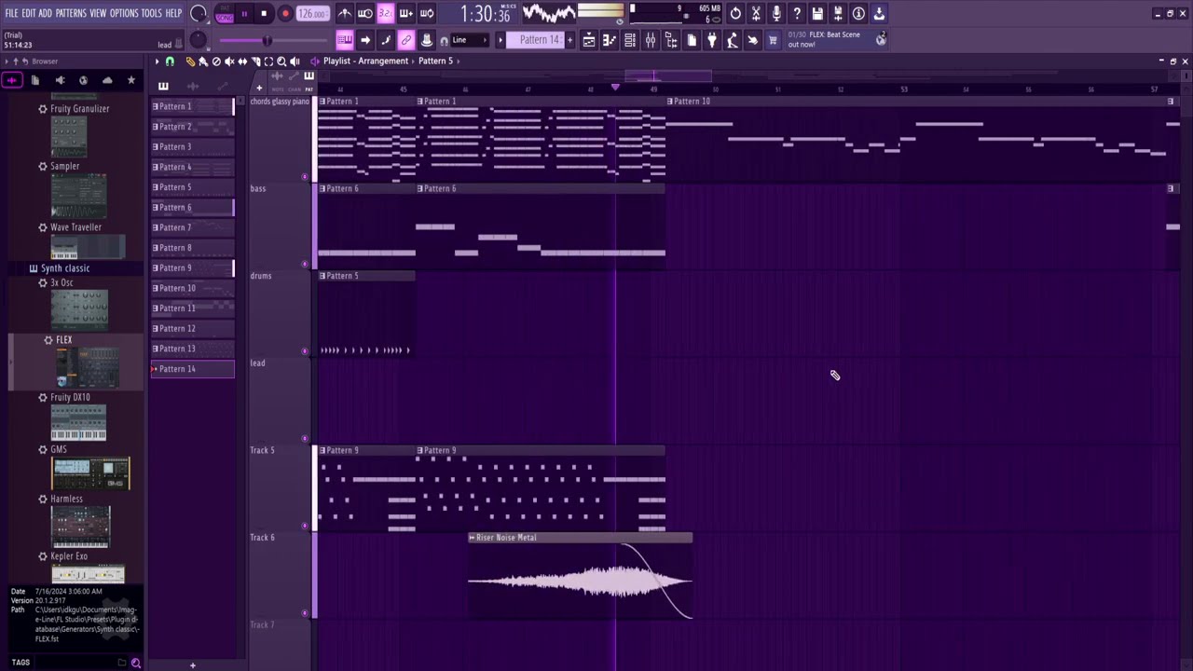Toggle the Playlist snap magnet
Image resolution: width=1193 pixels, height=671 pixels.
tap(170, 62)
